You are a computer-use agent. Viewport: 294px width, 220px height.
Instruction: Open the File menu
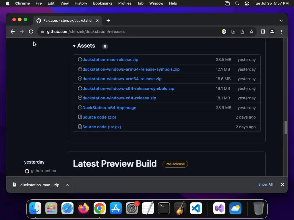[x=39, y=3]
